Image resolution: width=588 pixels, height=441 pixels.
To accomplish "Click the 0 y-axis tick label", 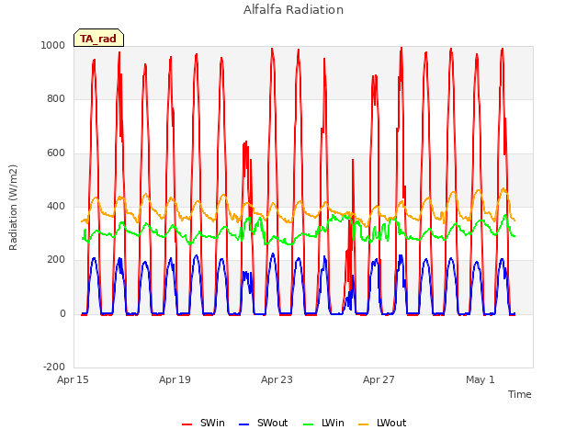I will 62,314.
